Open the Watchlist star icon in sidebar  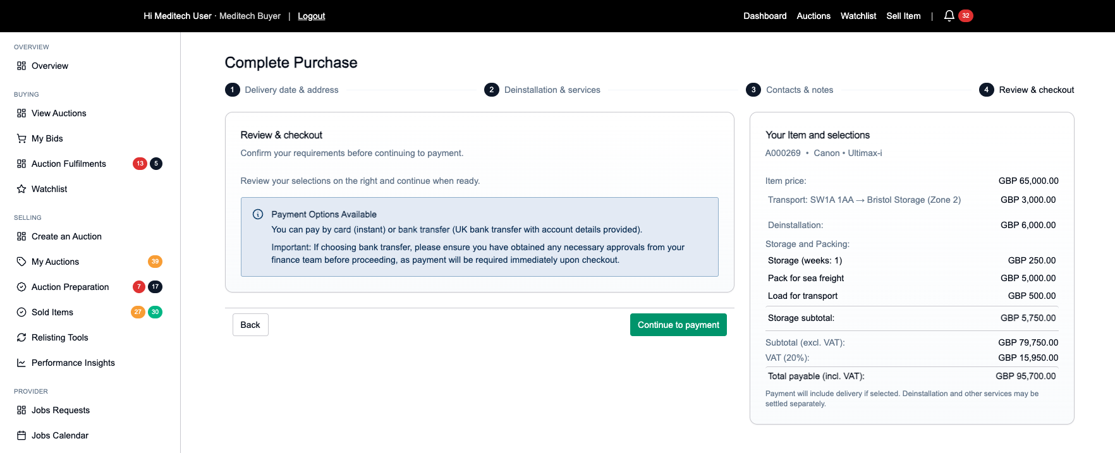(21, 189)
